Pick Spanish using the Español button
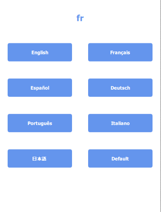The image size is (161, 212). (40, 88)
